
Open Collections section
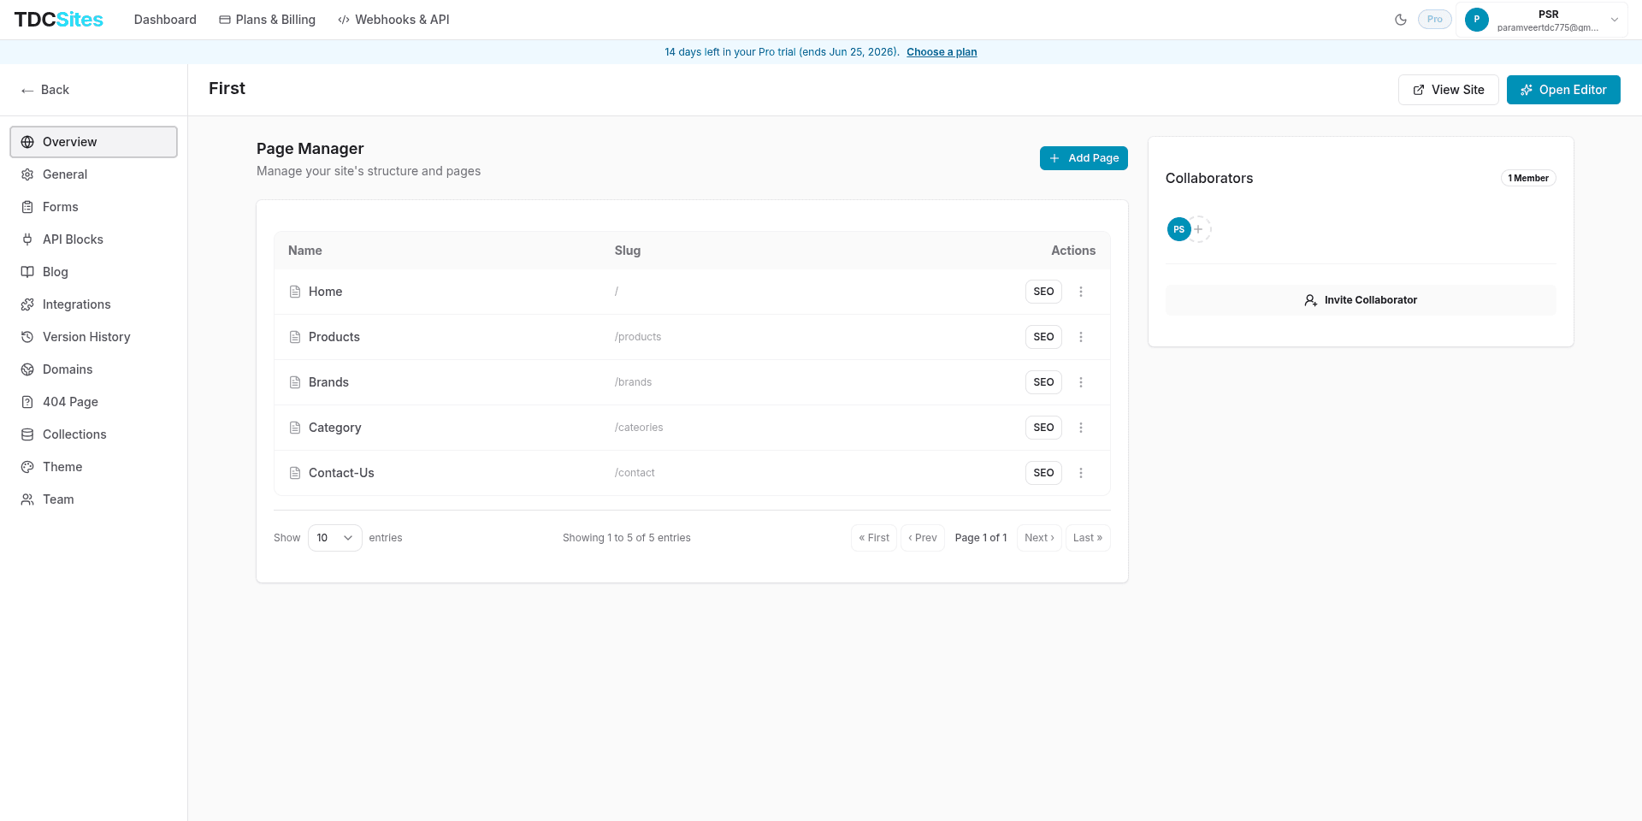pos(93,434)
